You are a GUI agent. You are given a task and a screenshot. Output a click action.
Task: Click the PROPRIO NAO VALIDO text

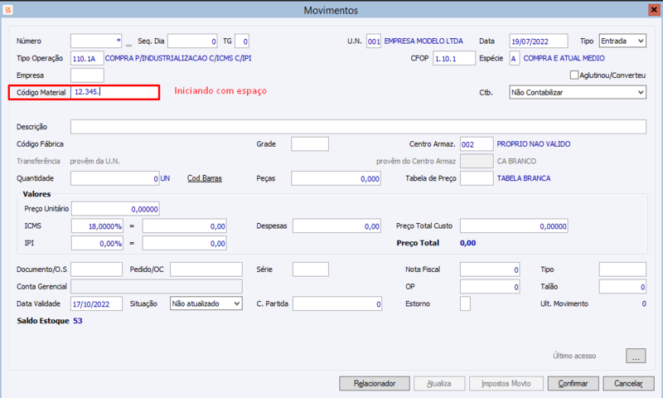coord(534,143)
